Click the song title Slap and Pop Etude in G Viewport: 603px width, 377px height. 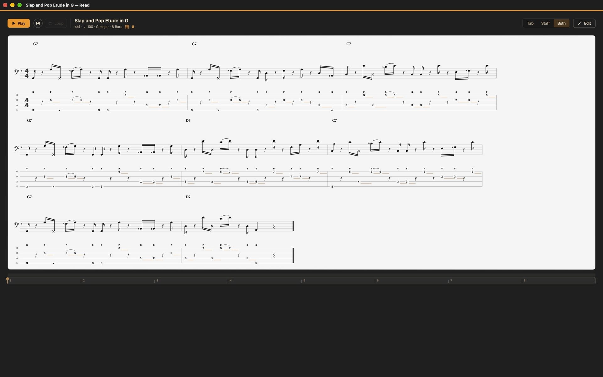tap(101, 21)
